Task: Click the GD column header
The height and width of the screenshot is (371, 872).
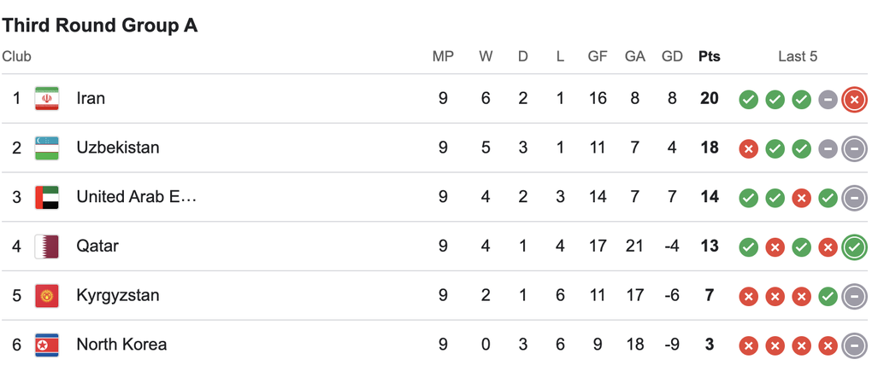Action: tap(672, 56)
